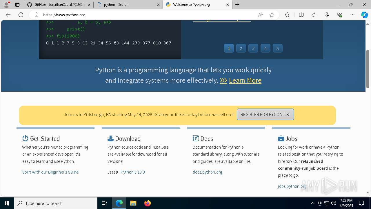Open the jobs.python.org link

[x=292, y=186]
